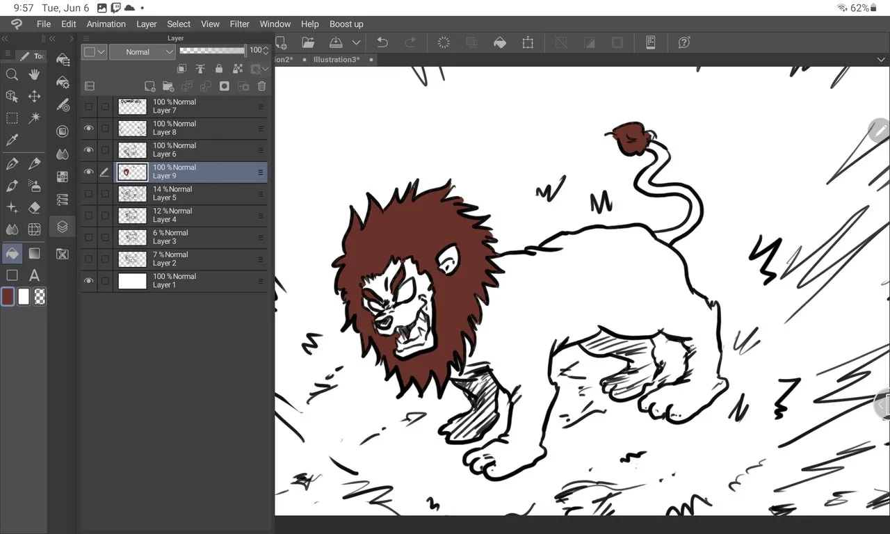The image size is (890, 534).
Task: Open the Boost up menu
Action: tap(346, 24)
